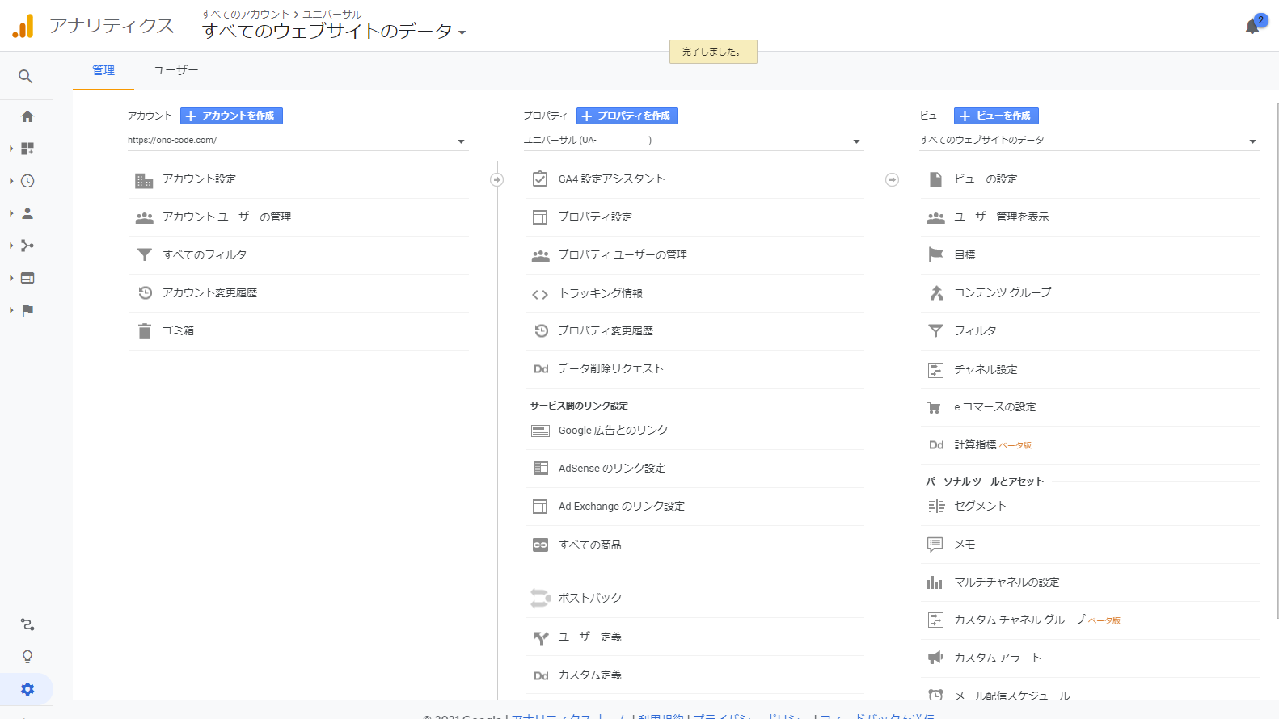Expand the Acquisition sidebar arrow
This screenshot has height=719, width=1279.
point(11,246)
